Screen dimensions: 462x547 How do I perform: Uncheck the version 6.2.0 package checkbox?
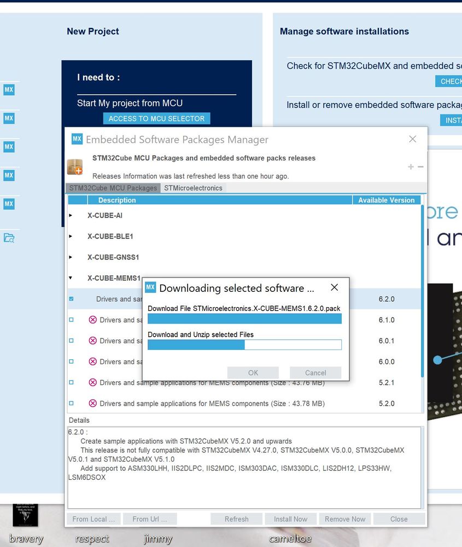(x=72, y=299)
